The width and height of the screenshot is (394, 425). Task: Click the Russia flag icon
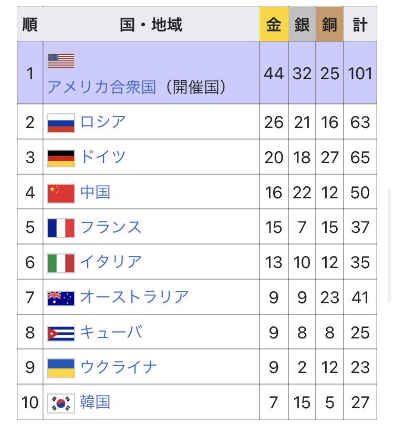pos(61,123)
